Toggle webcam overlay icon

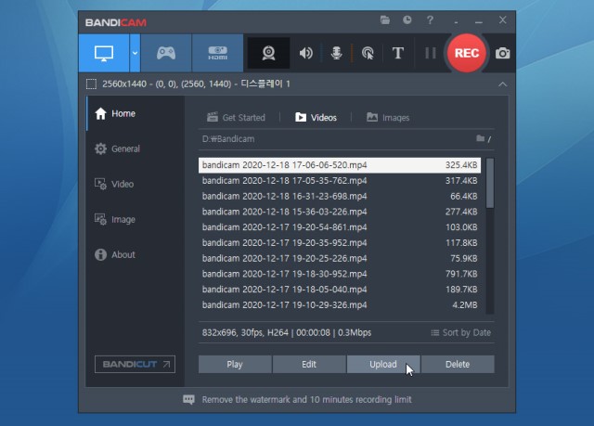pos(268,53)
